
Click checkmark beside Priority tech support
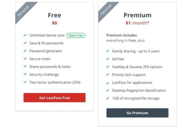pyautogui.click(x=108, y=75)
